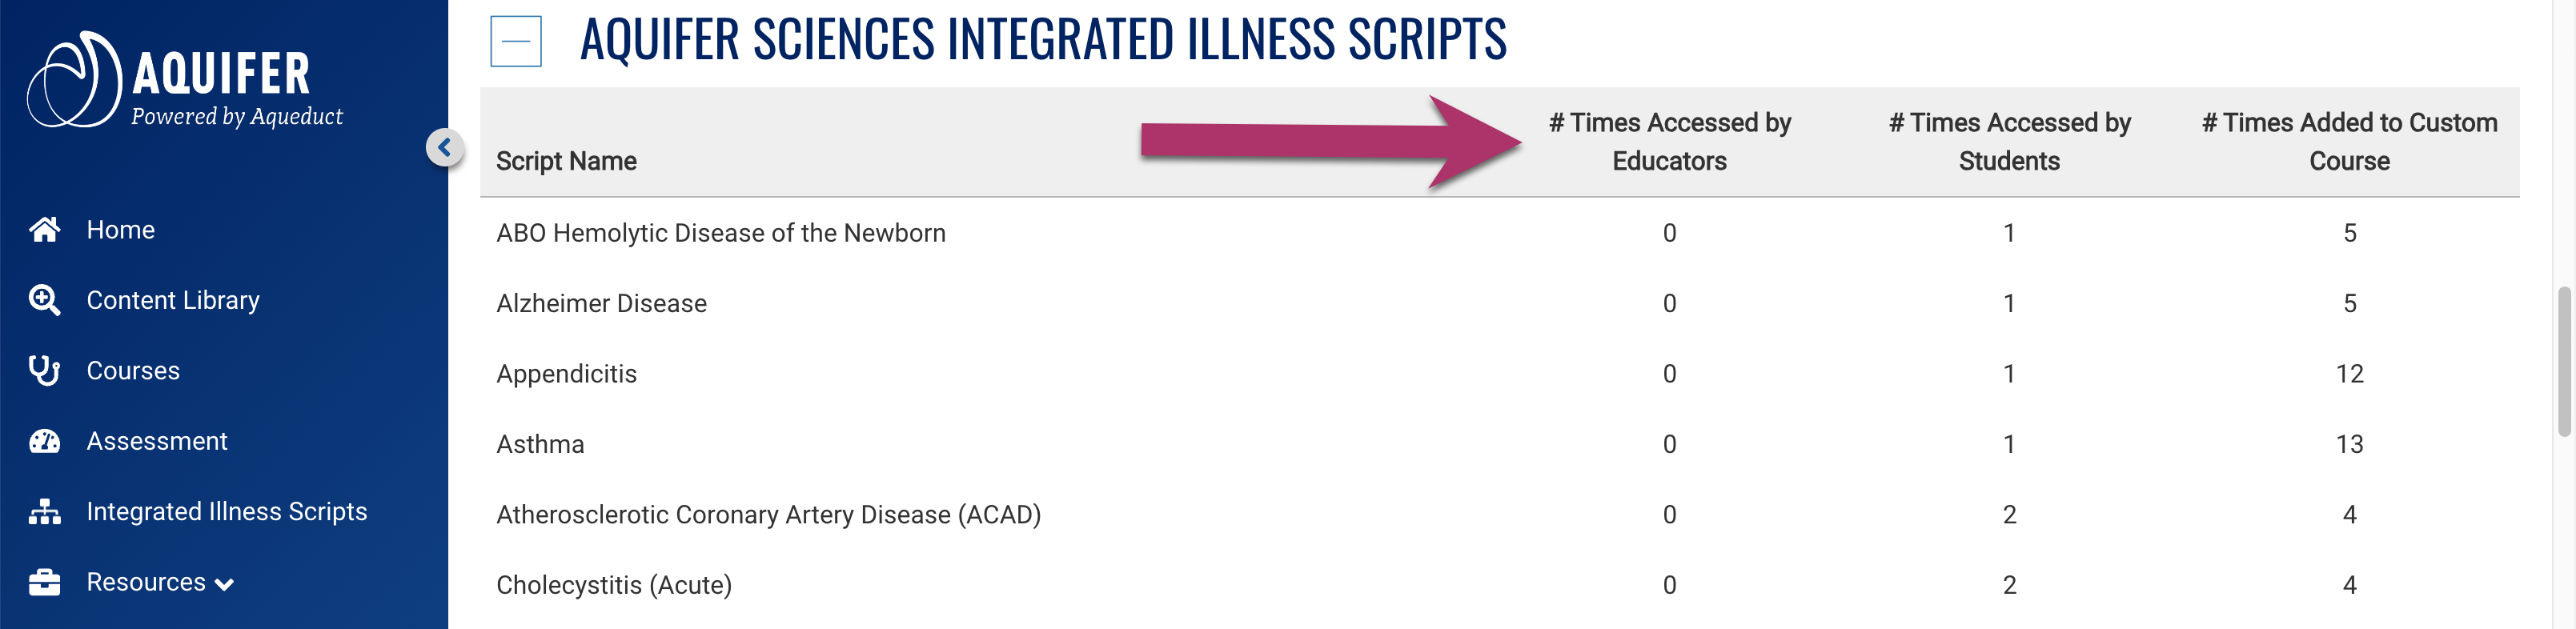Open the Home menu item
The height and width of the screenshot is (629, 2576).
120,230
